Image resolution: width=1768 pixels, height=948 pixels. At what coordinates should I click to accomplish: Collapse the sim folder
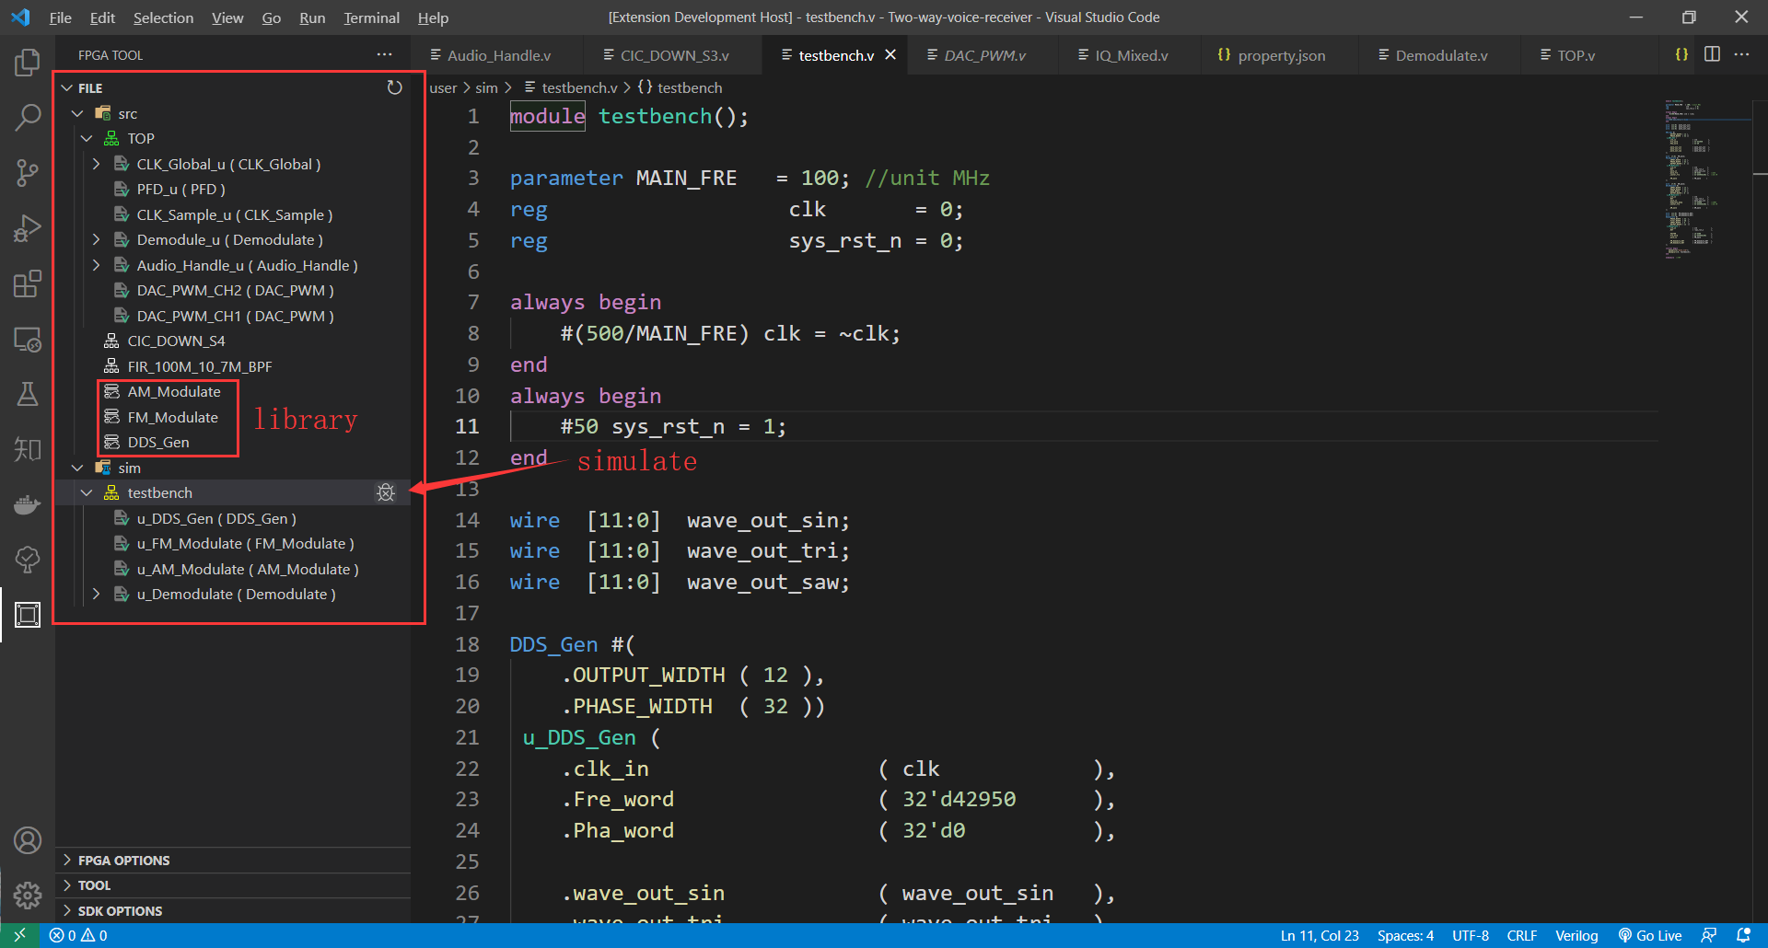(77, 468)
